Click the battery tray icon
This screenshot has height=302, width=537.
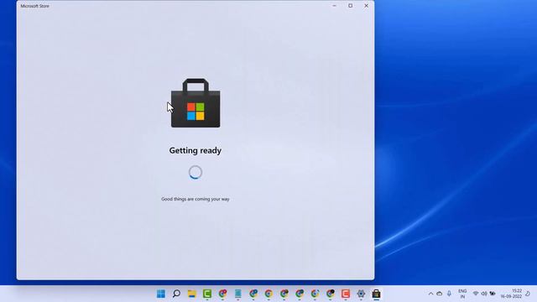pos(493,294)
